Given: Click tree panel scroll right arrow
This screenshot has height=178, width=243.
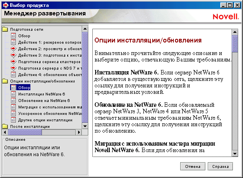Looking at the screenshot, I should coord(79,132).
